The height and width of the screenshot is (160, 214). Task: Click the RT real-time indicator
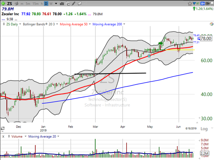tap(198, 4)
